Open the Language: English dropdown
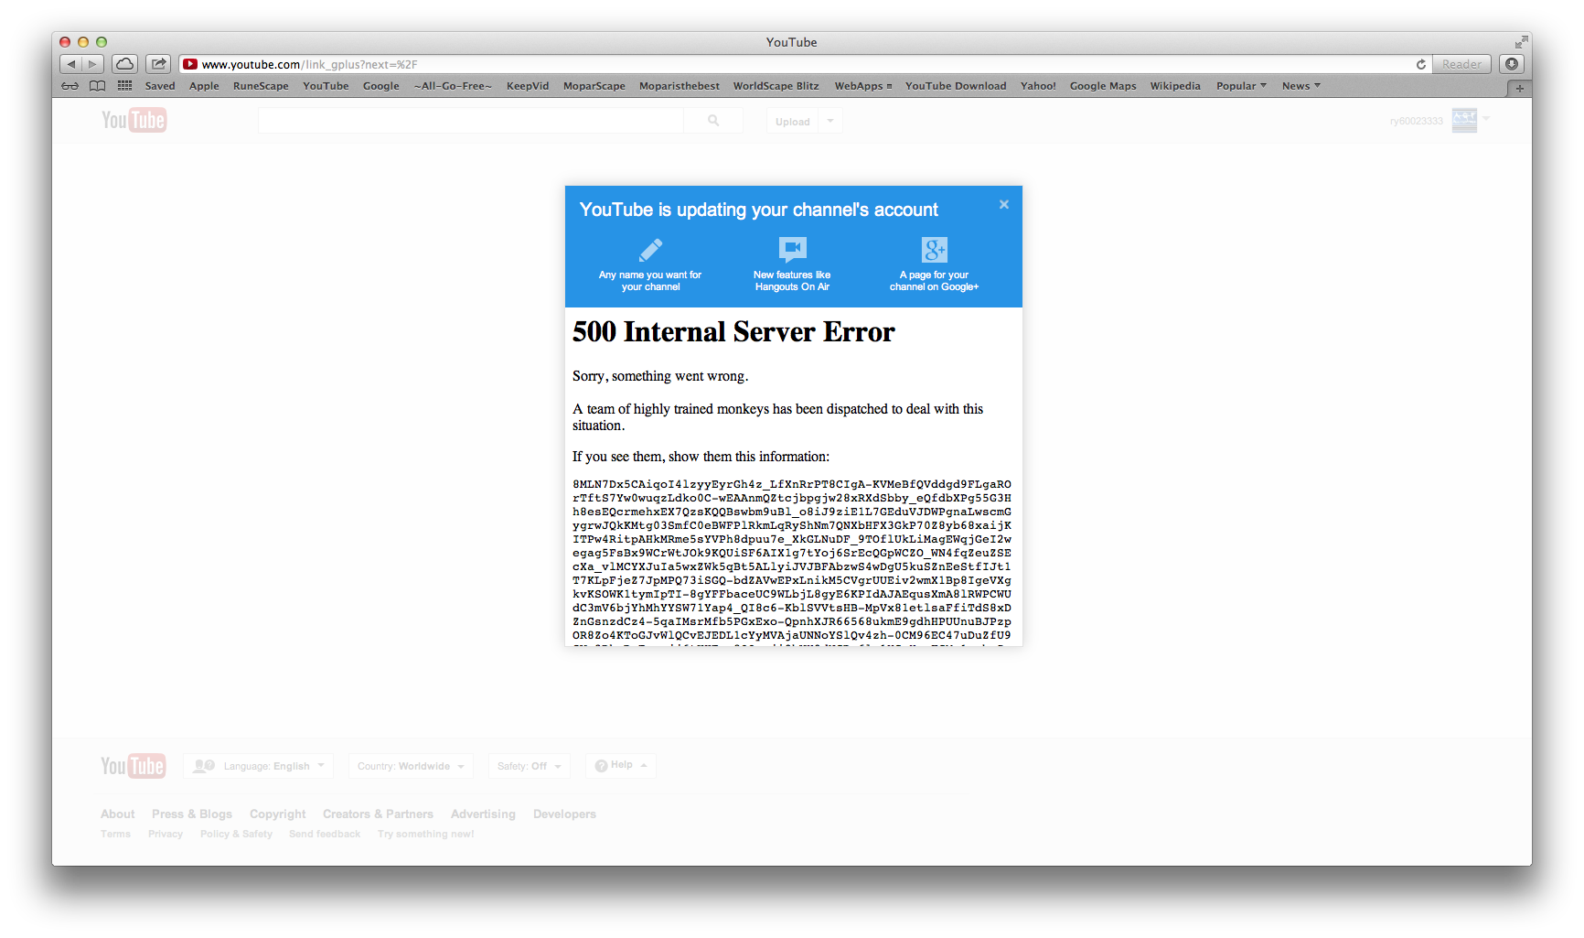Viewport: 1584px width, 938px height. [259, 766]
